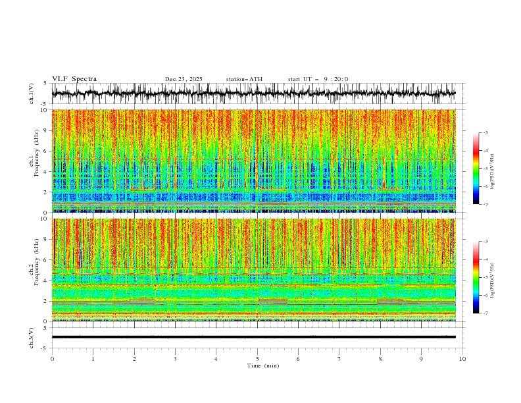521x403 pixels.
Task: Click the lower colorbar's log(PSD) label
Action: pos(493,281)
